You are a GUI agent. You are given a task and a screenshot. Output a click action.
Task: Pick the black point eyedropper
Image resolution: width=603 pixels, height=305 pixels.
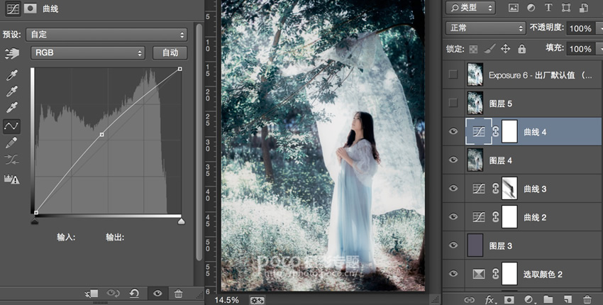click(x=11, y=75)
